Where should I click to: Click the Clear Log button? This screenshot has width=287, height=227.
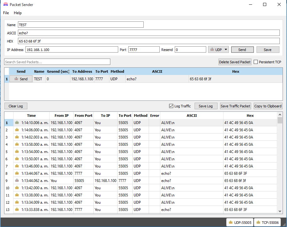[x=16, y=106]
